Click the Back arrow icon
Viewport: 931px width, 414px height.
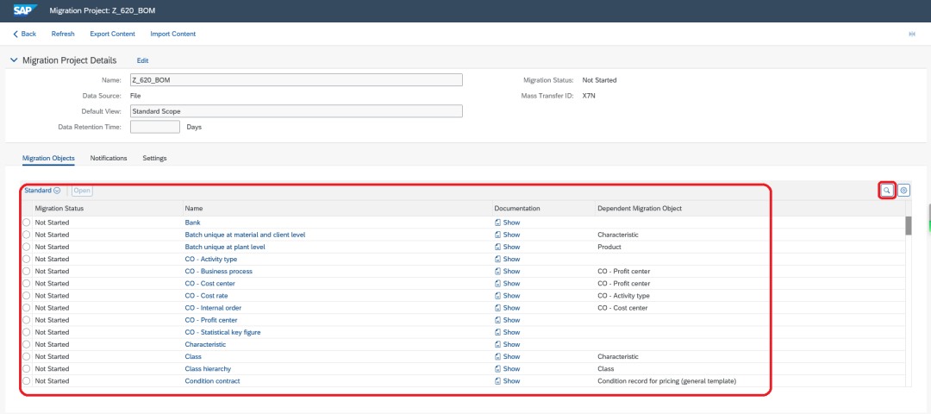click(16, 34)
